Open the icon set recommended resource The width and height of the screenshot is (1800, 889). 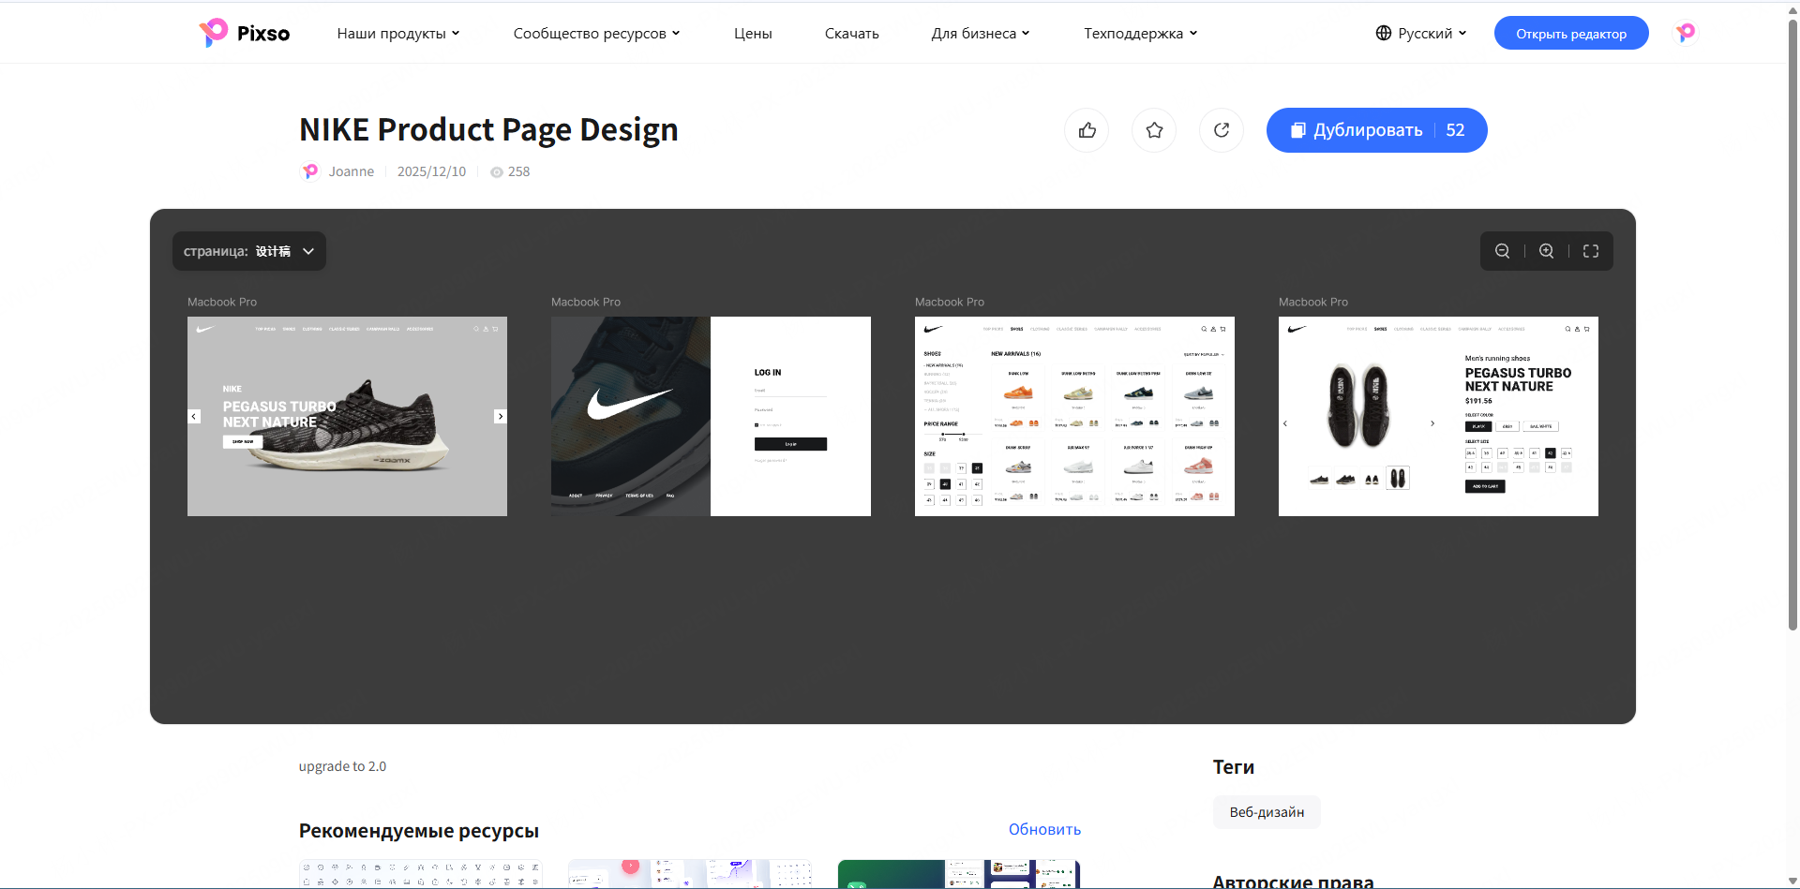[x=420, y=874]
